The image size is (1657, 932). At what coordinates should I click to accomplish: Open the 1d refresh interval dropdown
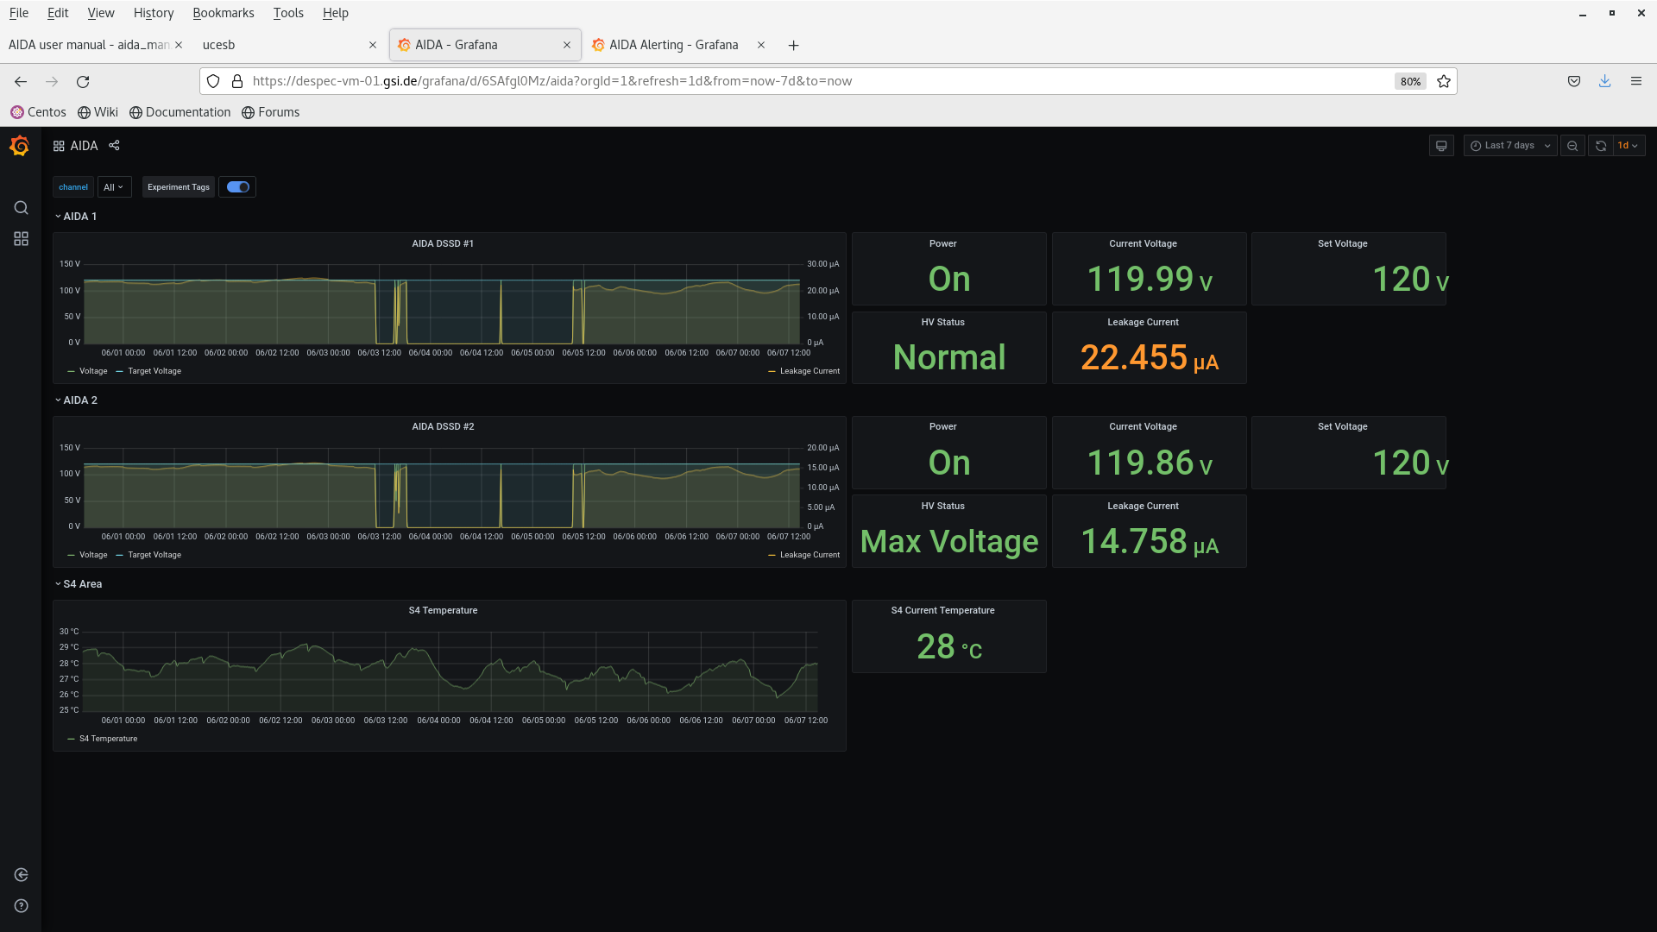pyautogui.click(x=1629, y=146)
